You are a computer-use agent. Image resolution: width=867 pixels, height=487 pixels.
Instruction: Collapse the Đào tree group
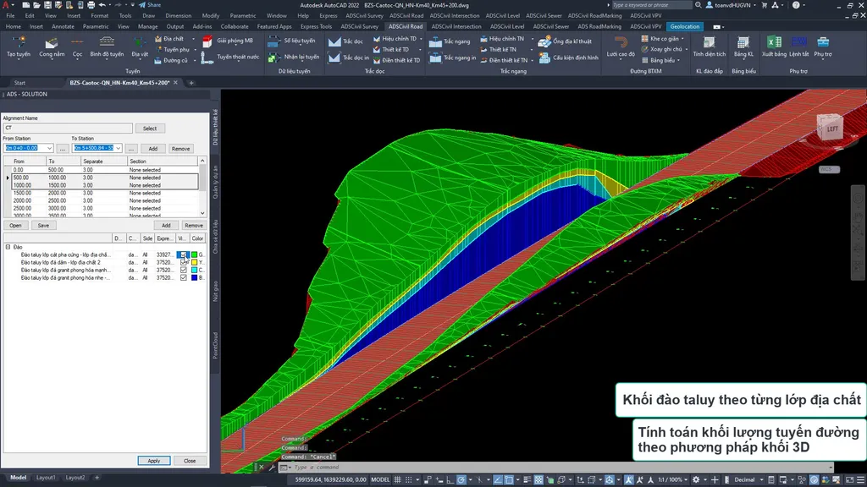click(x=8, y=247)
